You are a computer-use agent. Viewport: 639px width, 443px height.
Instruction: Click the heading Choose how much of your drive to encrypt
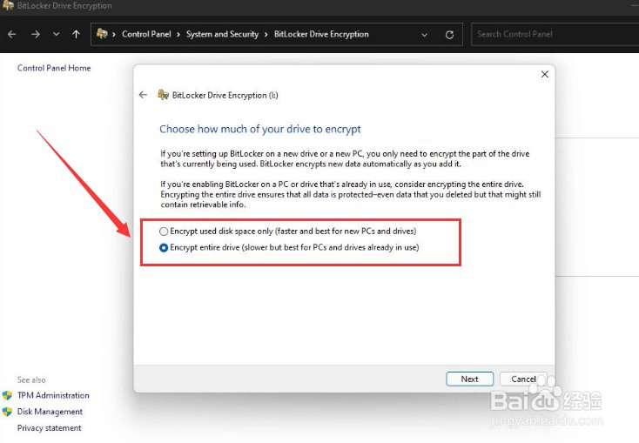[260, 129]
